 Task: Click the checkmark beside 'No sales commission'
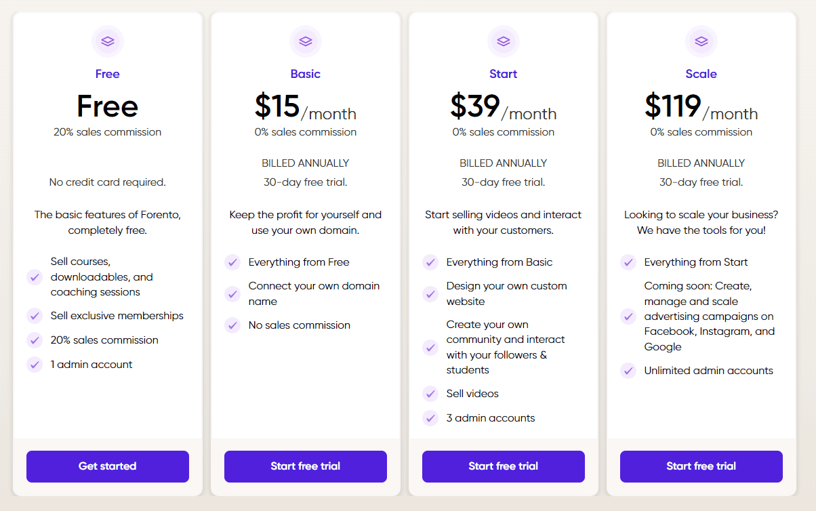coord(232,325)
